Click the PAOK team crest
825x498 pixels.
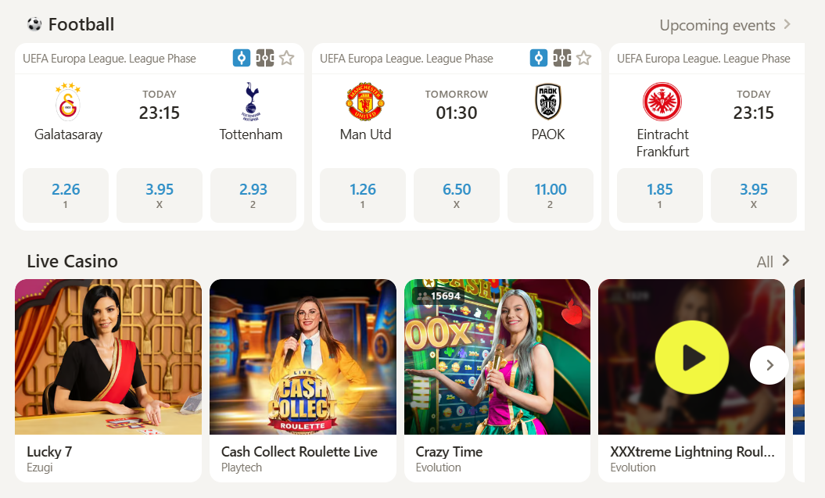coord(548,102)
